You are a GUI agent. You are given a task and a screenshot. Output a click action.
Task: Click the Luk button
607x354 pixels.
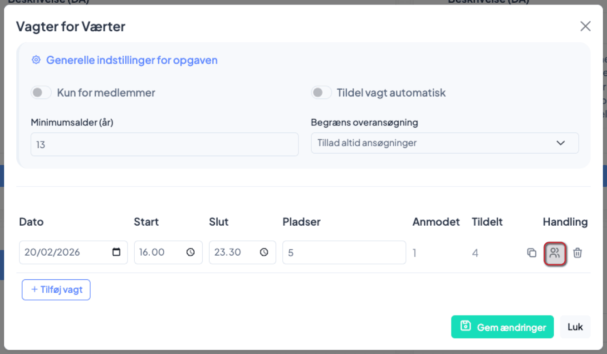(575, 326)
